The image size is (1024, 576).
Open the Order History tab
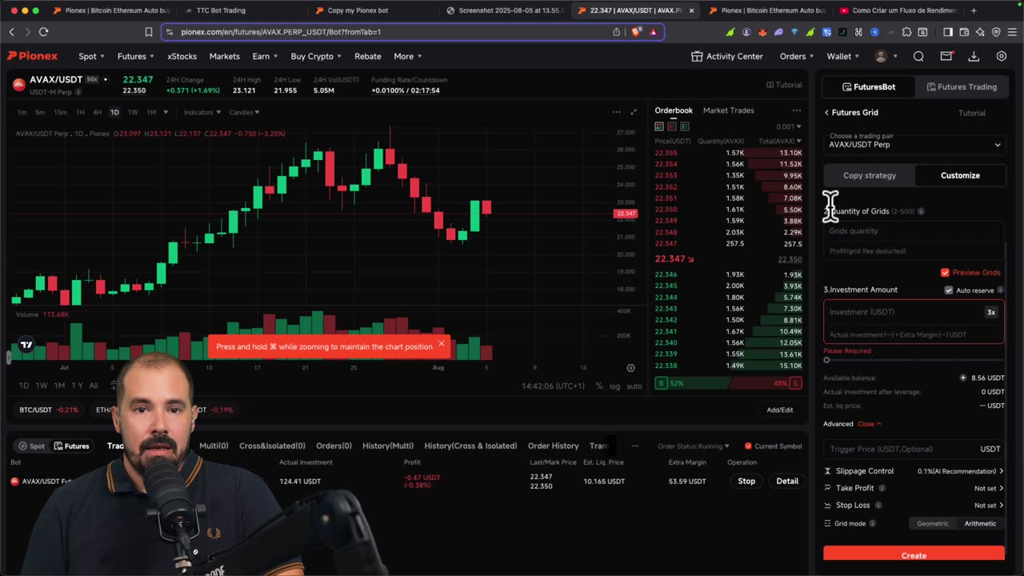[x=553, y=446]
